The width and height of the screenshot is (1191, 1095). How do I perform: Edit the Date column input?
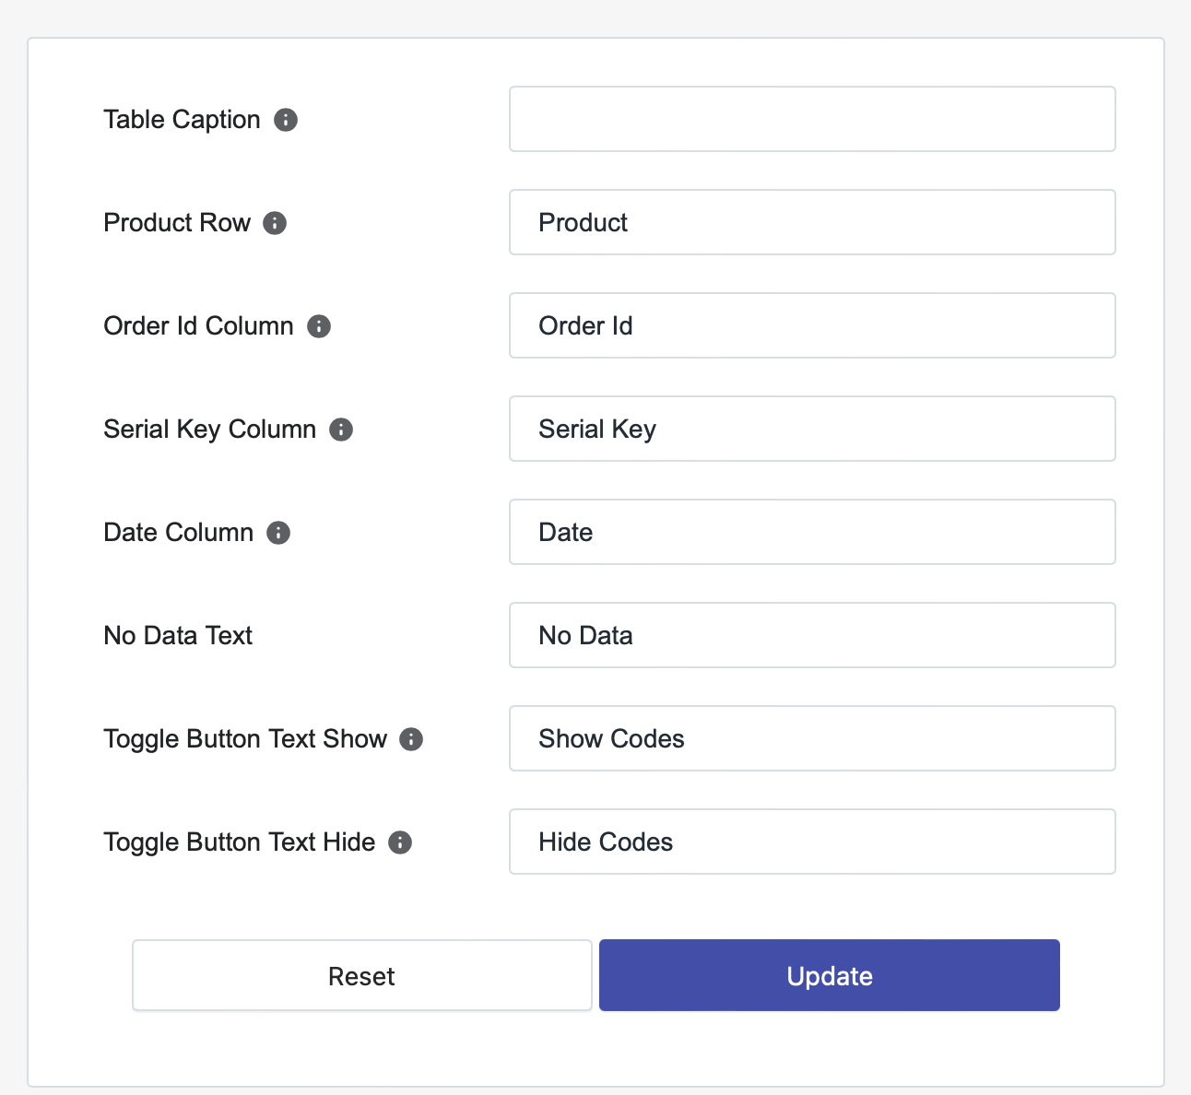(x=812, y=532)
